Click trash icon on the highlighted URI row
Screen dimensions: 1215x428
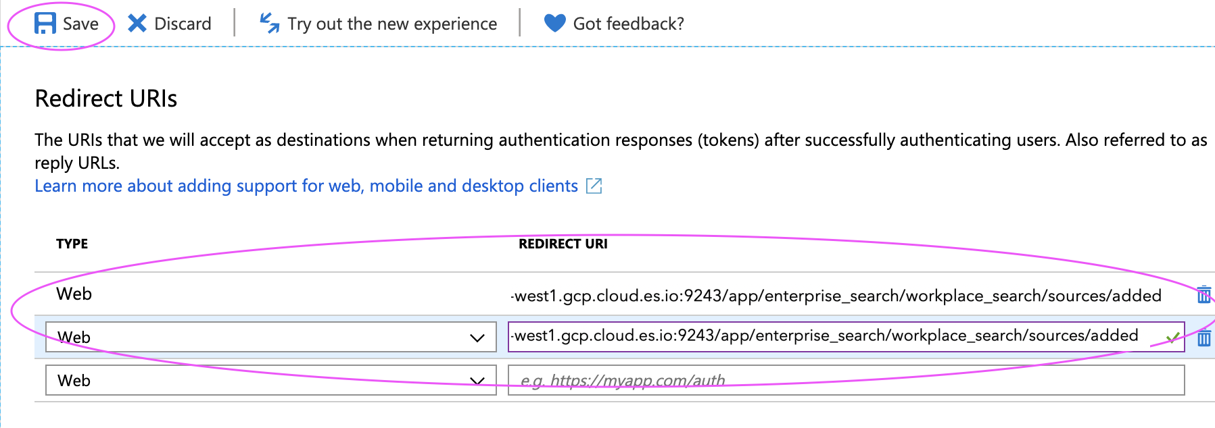pos(1204,338)
